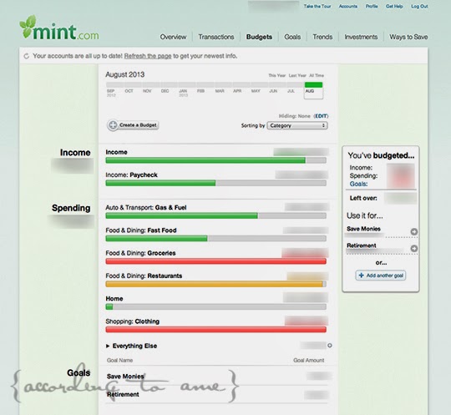The width and height of the screenshot is (451, 415).
Task: Click the Get Help link
Action: click(x=394, y=7)
